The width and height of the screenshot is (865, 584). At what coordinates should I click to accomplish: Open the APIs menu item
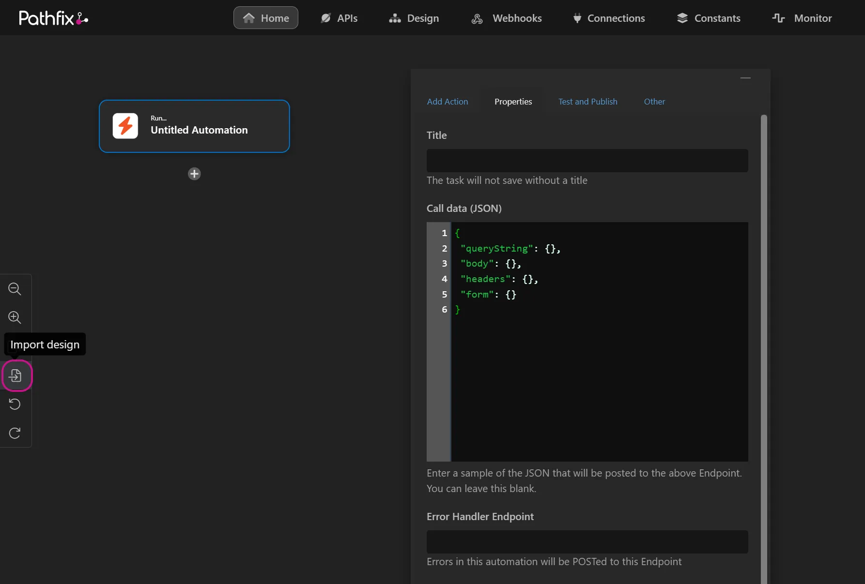(339, 18)
